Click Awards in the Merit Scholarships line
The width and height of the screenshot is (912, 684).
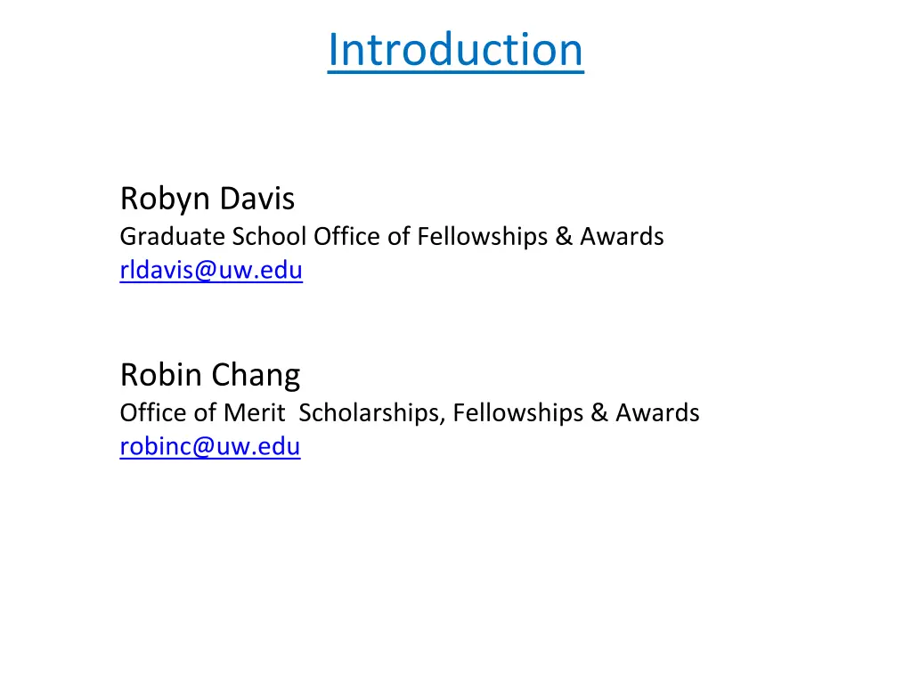coord(657,413)
